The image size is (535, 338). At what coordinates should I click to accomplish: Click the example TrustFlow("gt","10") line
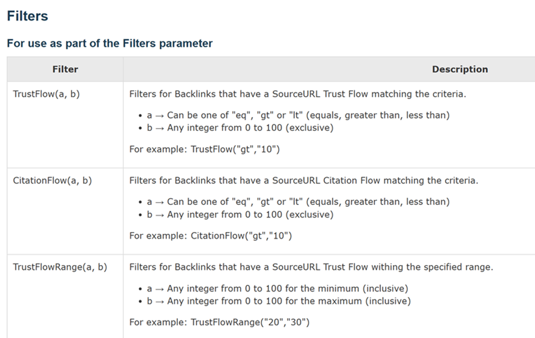point(205,149)
